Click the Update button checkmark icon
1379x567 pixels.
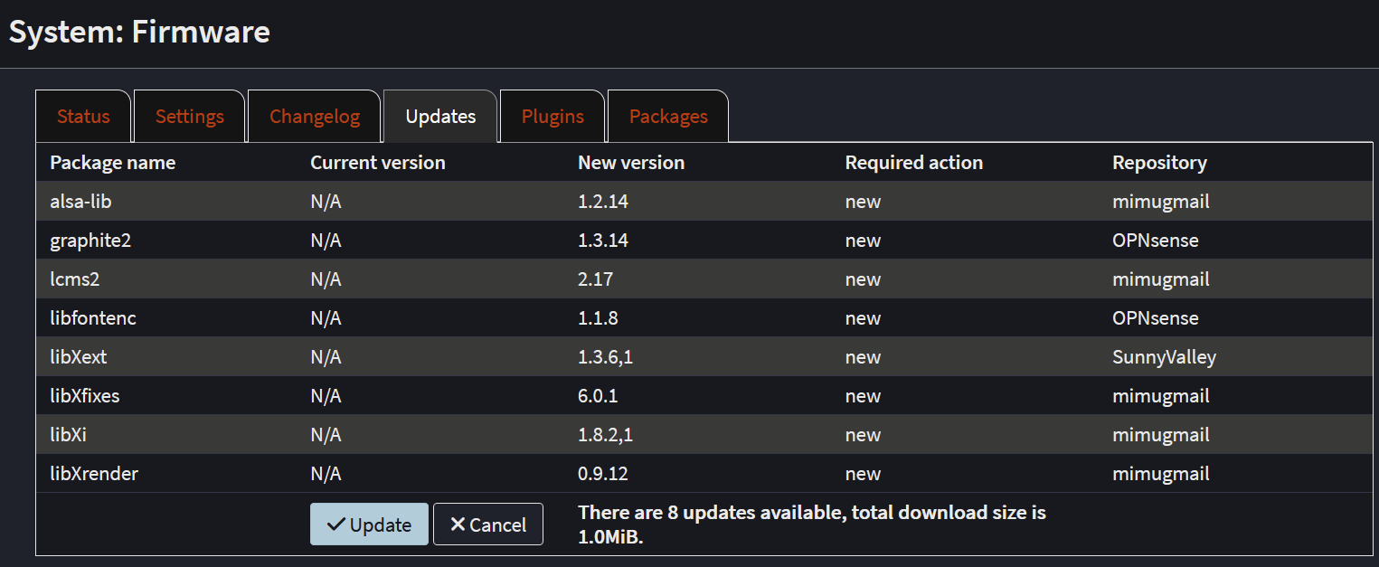(x=336, y=524)
